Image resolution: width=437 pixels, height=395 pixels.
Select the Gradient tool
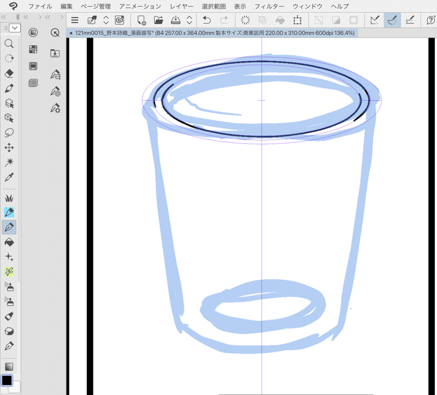tap(9, 367)
